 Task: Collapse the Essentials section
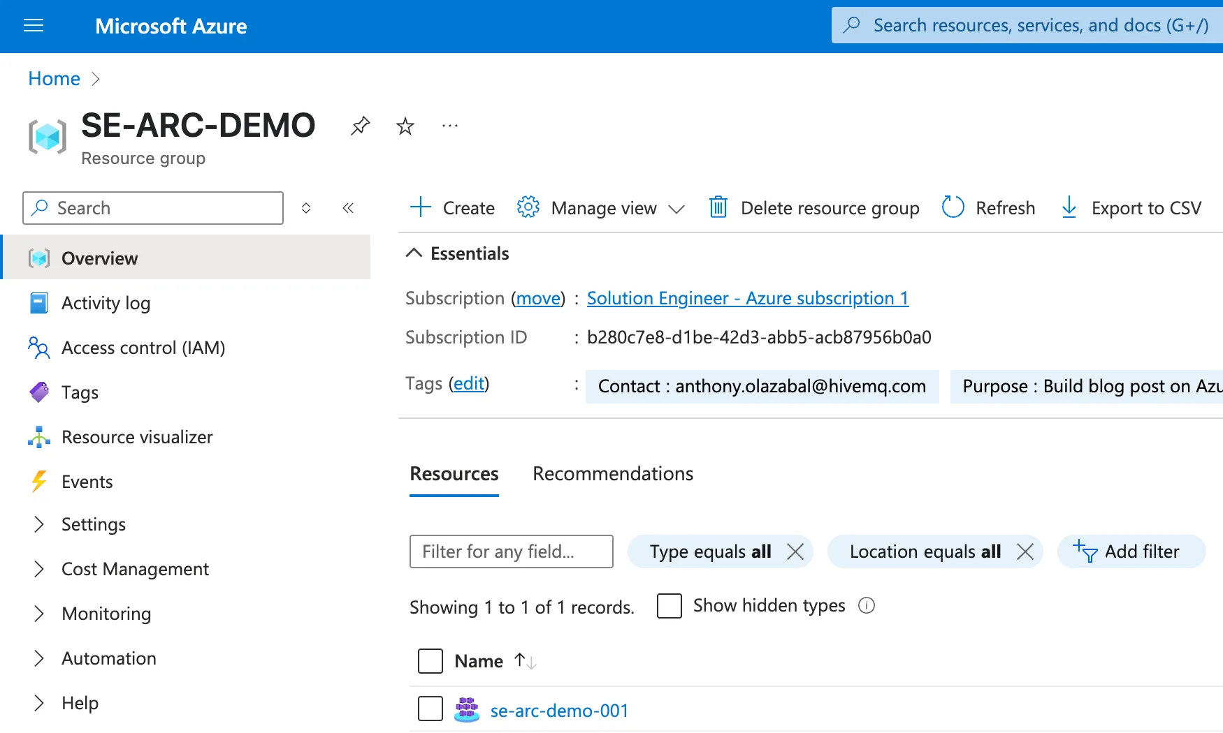click(414, 253)
